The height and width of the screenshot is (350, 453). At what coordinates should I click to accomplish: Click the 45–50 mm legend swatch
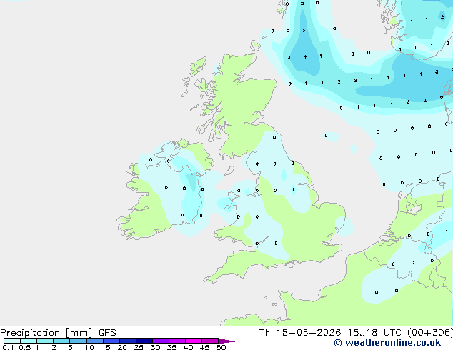pyautogui.click(x=210, y=341)
